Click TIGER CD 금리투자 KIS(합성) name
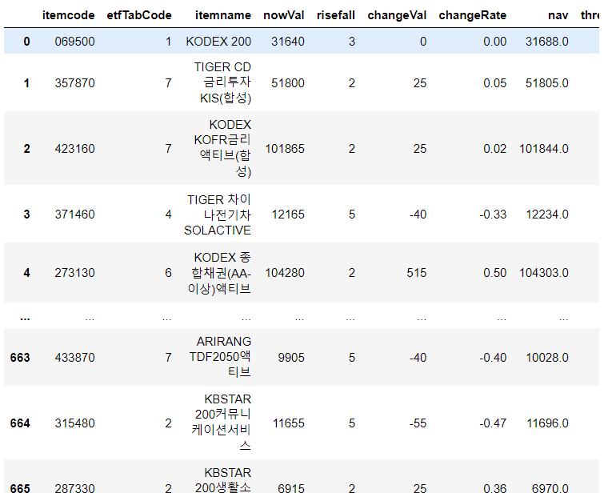 pyautogui.click(x=222, y=82)
